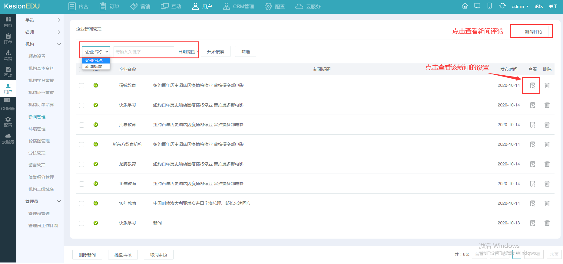Open 互动 icon in left dark sidebar
Image resolution: width=563 pixels, height=264 pixels.
click(x=8, y=72)
